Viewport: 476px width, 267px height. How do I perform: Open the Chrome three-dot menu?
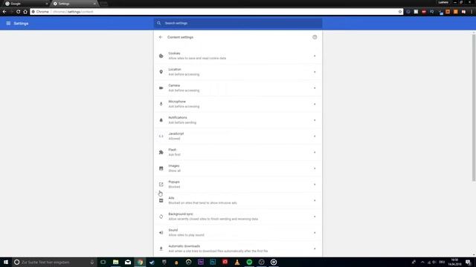472,12
